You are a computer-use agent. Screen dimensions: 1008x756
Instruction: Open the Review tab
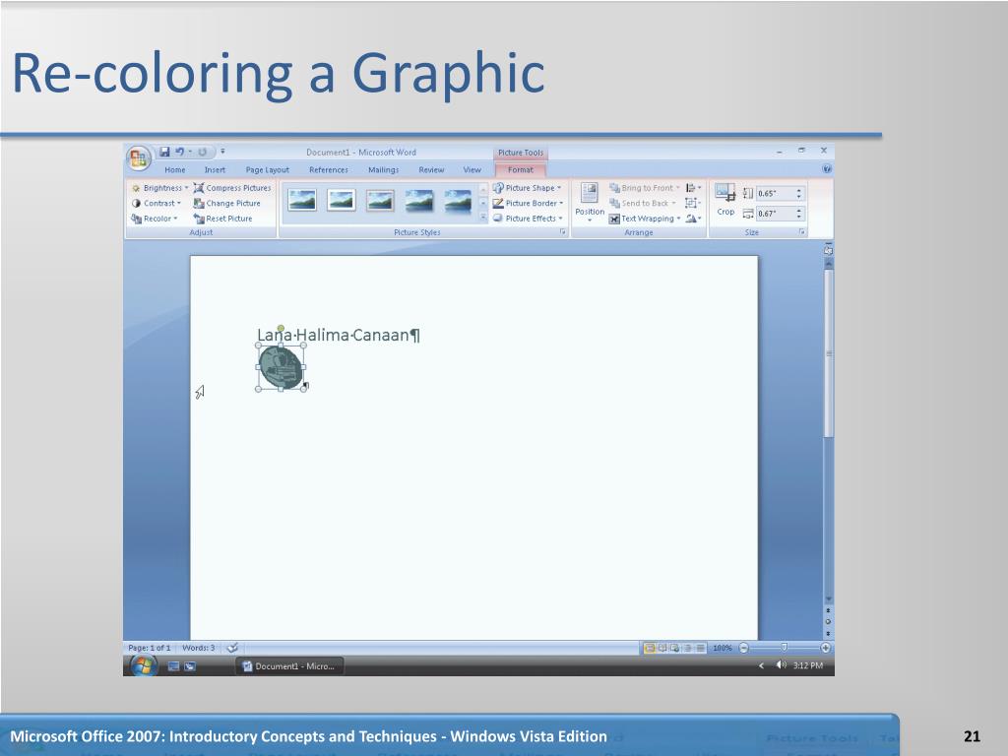[x=431, y=169]
